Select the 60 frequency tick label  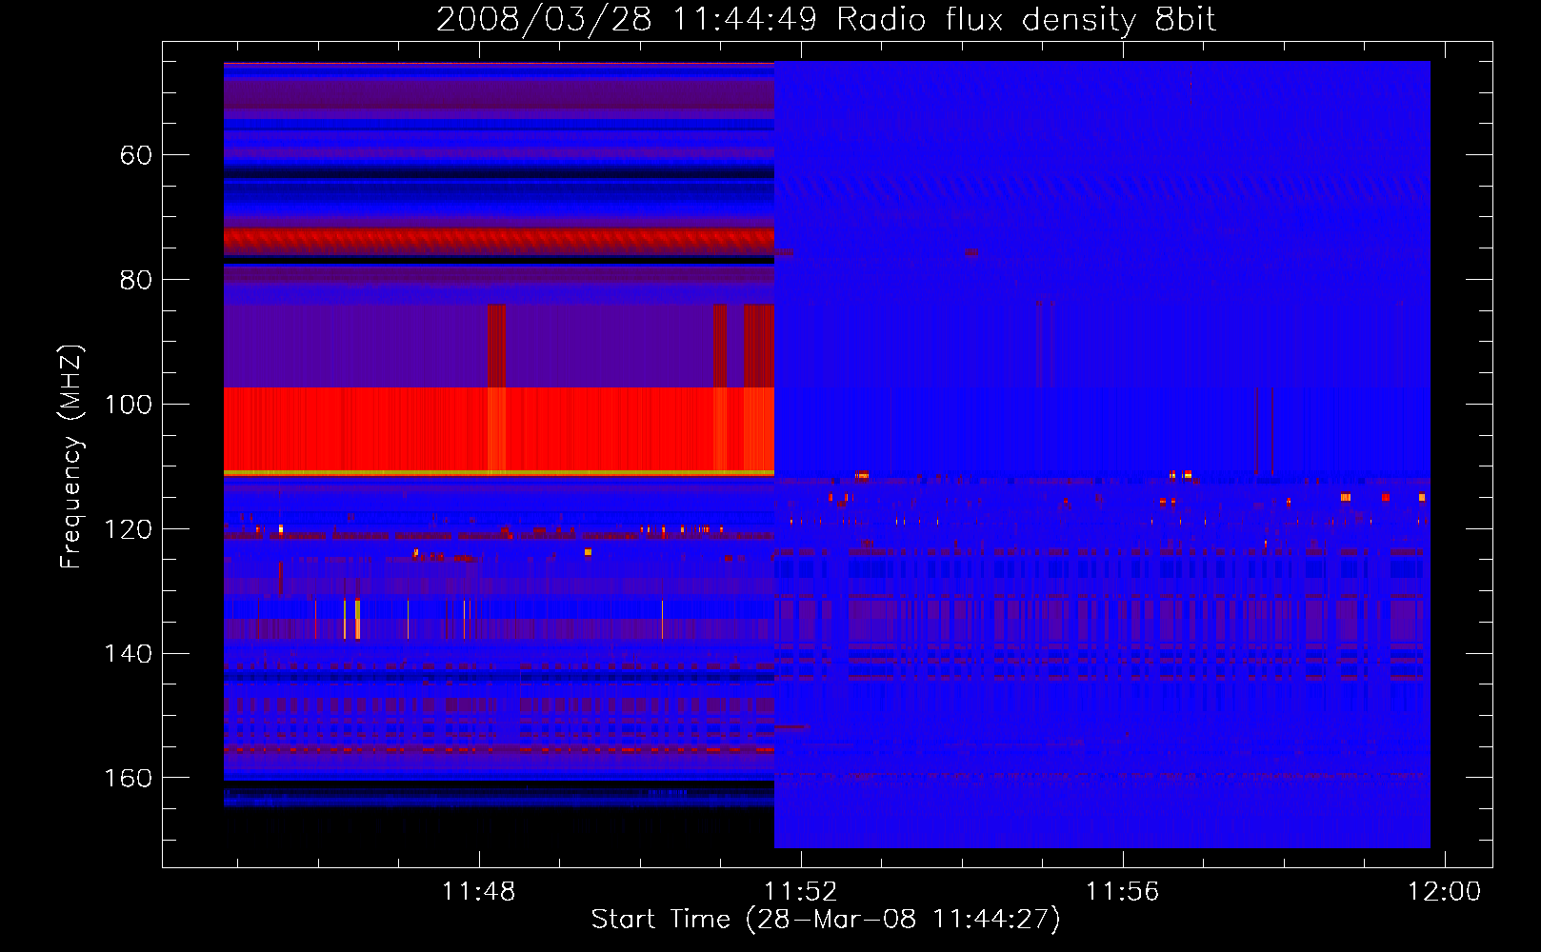click(x=136, y=155)
